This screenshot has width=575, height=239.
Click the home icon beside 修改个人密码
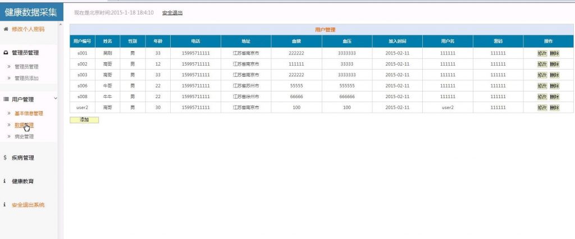[6, 29]
